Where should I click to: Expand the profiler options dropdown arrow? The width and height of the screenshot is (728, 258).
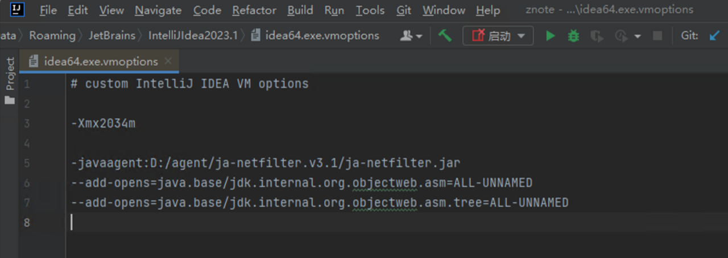[x=638, y=36]
